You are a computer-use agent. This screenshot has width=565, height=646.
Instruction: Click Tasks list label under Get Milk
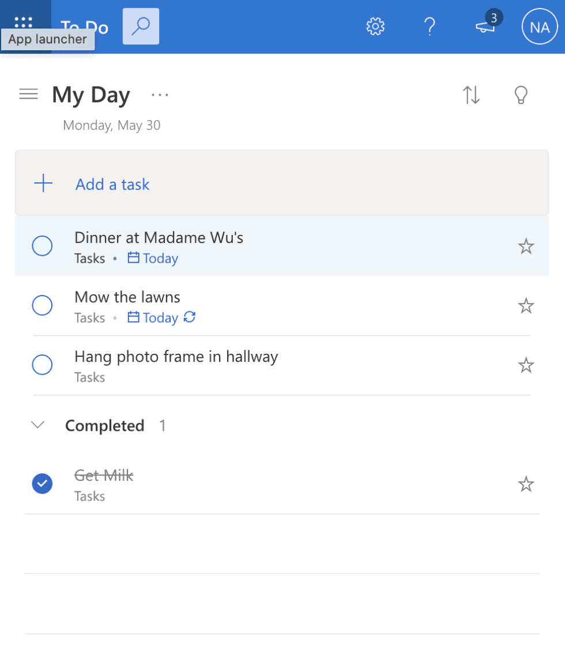tap(90, 496)
